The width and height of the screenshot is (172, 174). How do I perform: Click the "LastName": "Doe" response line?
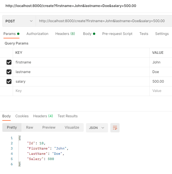(45, 154)
